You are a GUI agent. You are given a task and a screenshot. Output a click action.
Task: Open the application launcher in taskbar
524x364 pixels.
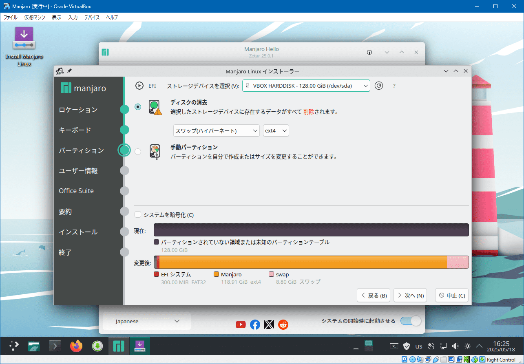point(14,346)
